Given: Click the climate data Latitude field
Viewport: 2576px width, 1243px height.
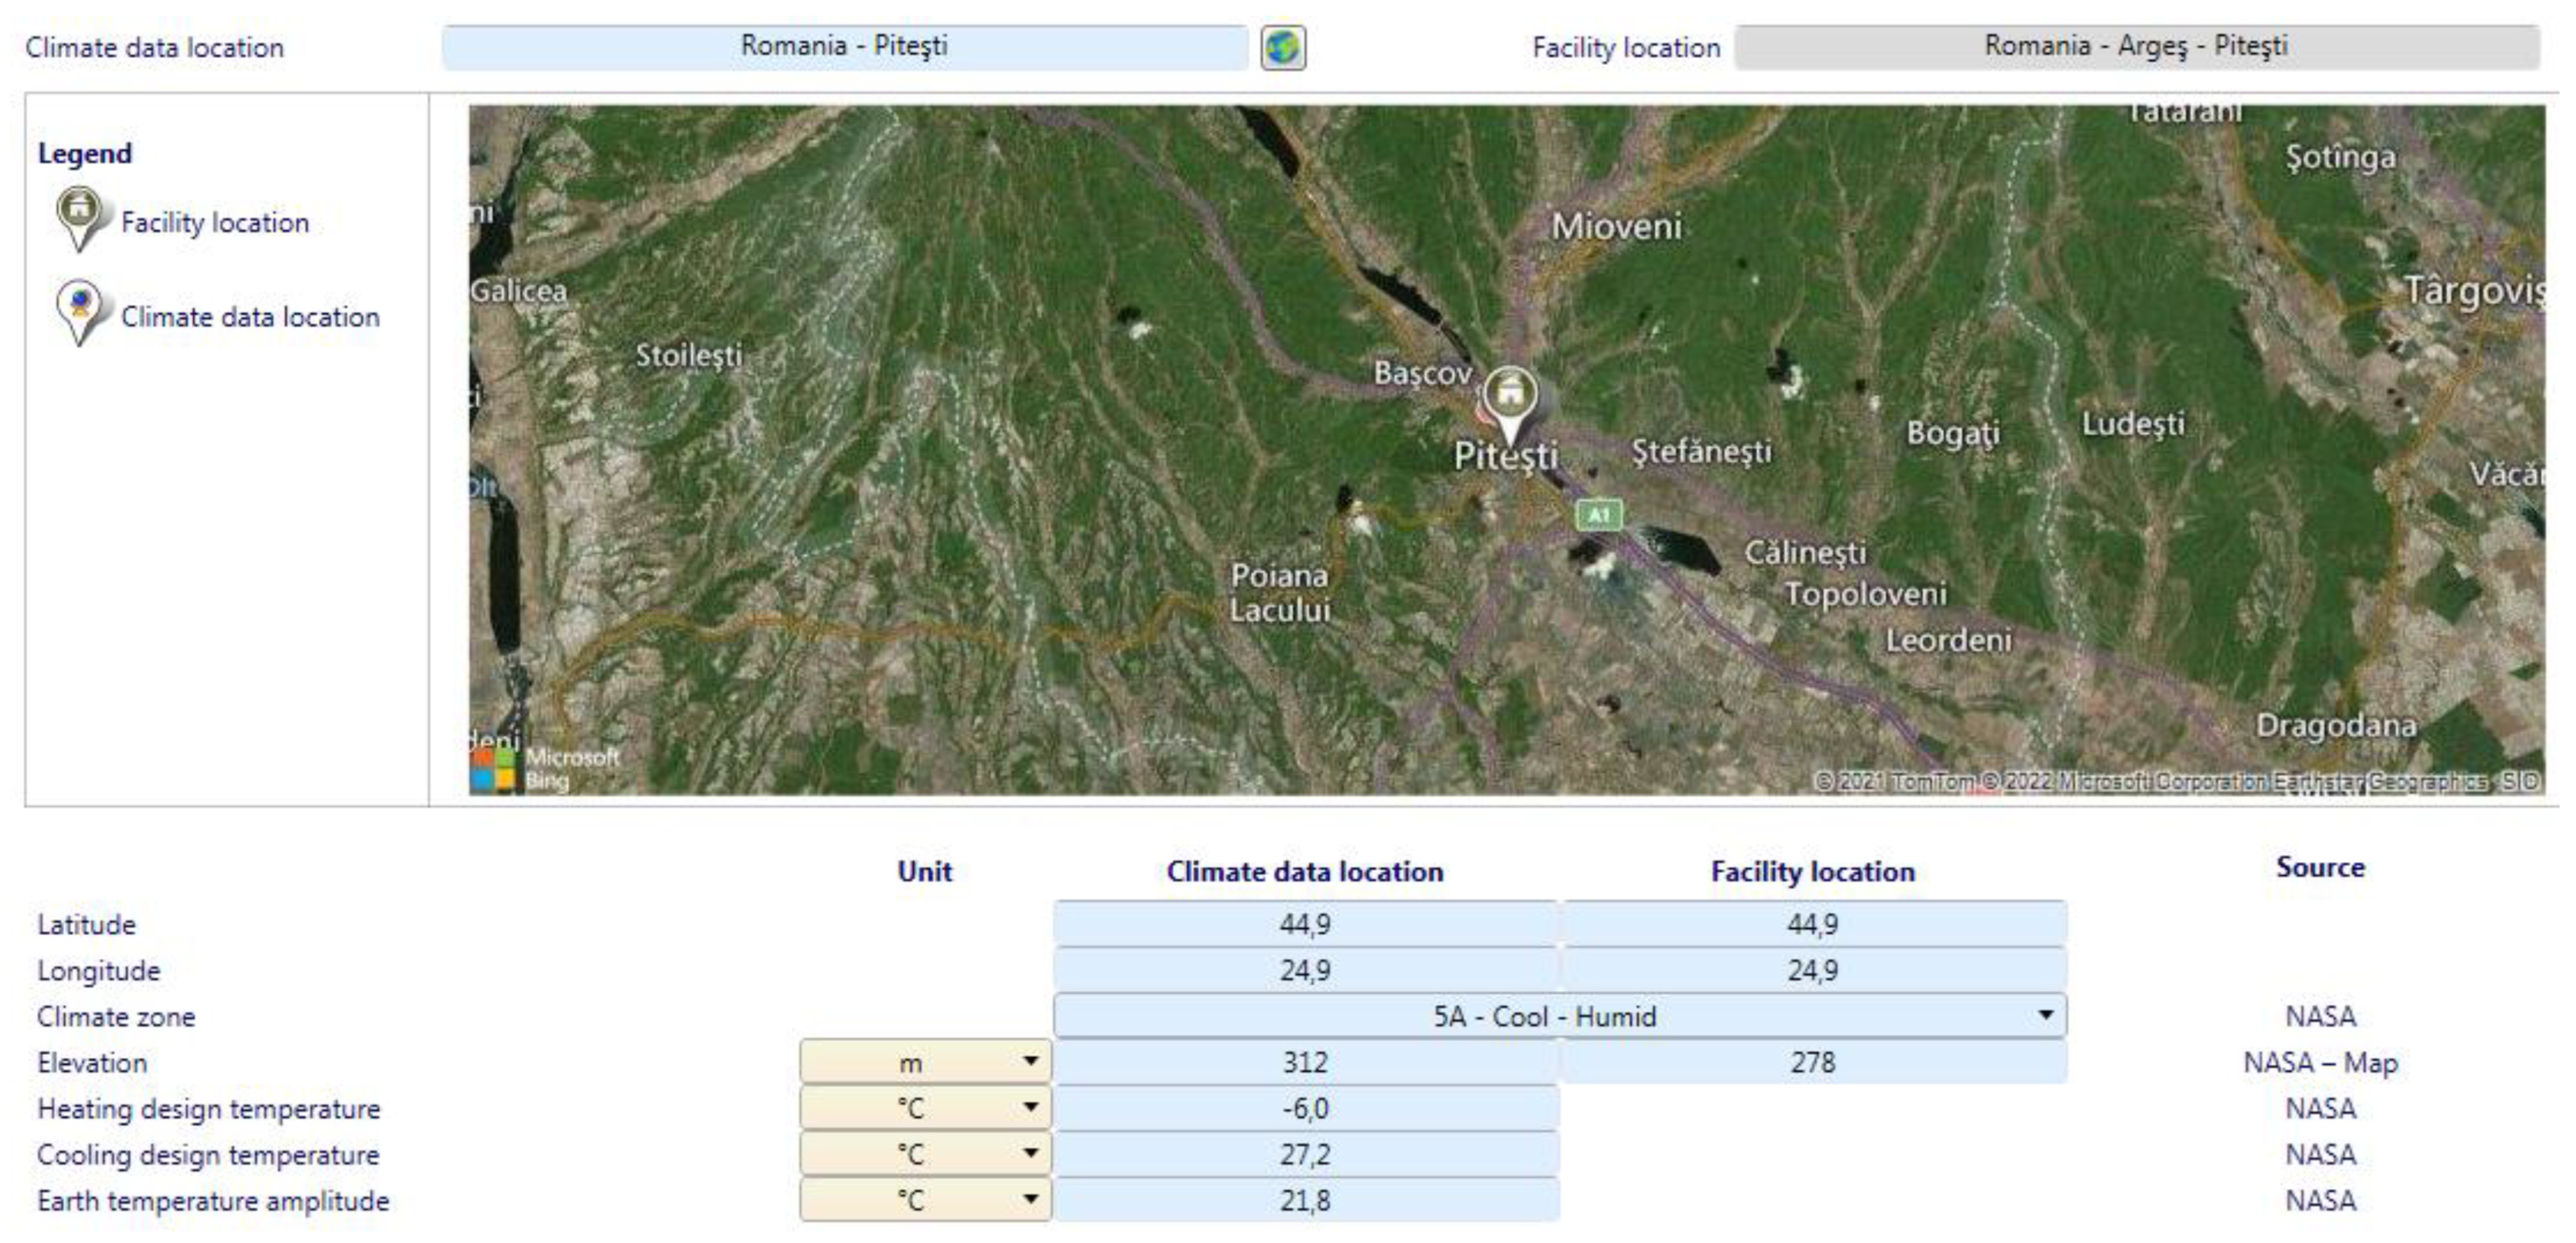Looking at the screenshot, I should (1304, 923).
